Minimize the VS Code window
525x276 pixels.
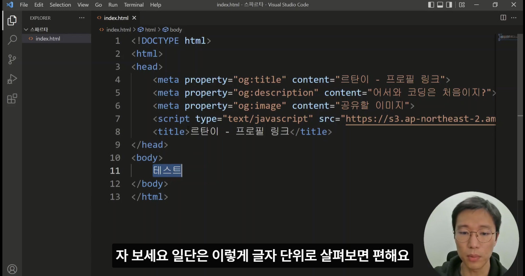pos(477,5)
